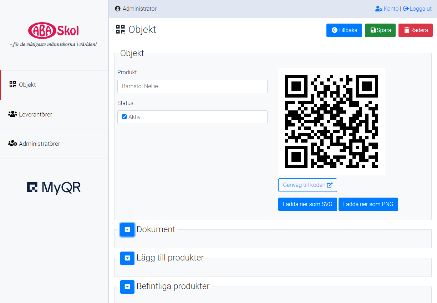Click the Logga ut link
The height and width of the screenshot is (303, 437).
point(417,9)
